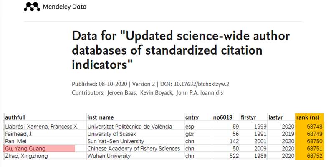Open contributor Jeroen Baas link
This screenshot has width=331, height=167.
(x=121, y=92)
